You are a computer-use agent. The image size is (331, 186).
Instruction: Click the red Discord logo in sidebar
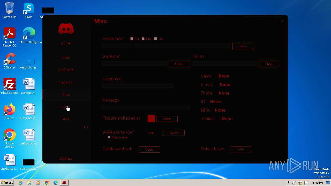(66, 28)
